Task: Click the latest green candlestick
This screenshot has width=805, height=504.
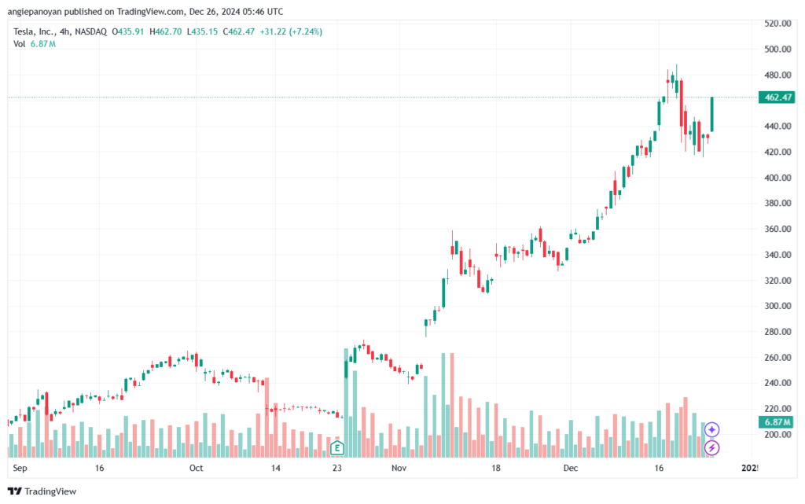Action: (712, 114)
